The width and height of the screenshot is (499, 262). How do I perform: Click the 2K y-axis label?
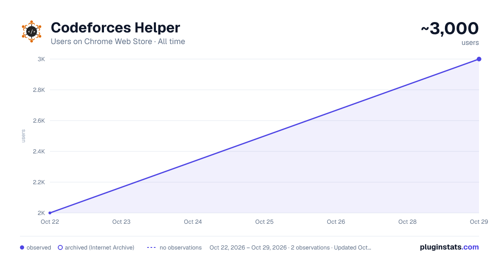tap(41, 213)
